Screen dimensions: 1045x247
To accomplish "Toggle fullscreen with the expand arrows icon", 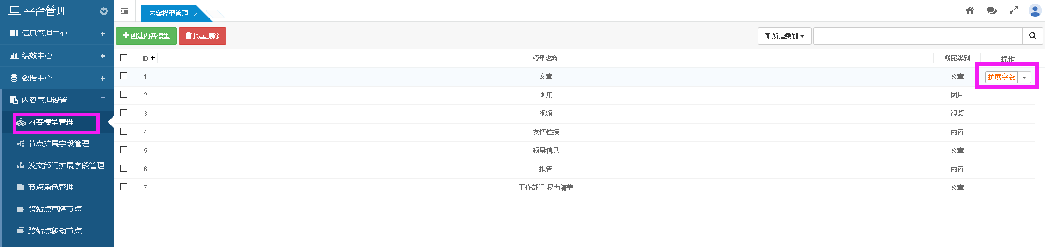I will point(1013,10).
